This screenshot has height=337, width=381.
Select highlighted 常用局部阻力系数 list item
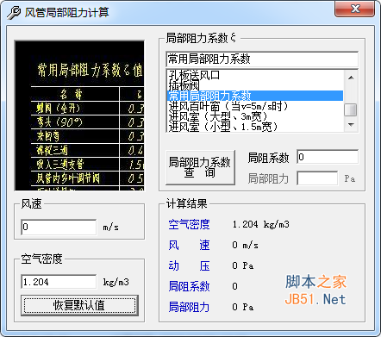coord(255,96)
